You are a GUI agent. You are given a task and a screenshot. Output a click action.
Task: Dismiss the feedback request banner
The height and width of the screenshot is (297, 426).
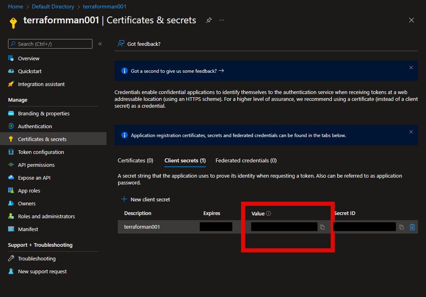pos(411,68)
